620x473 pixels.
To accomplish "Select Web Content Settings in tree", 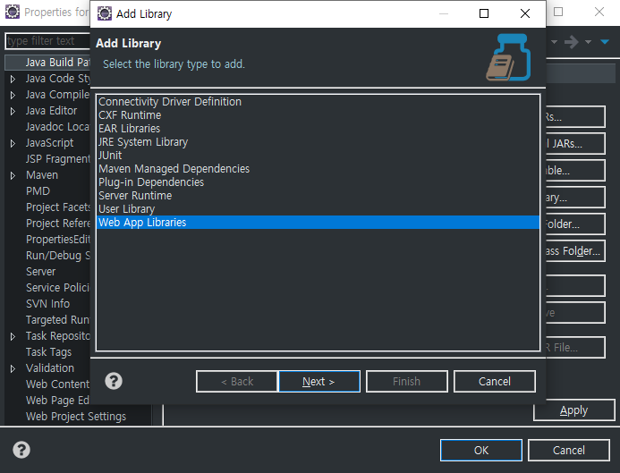I will pos(58,384).
